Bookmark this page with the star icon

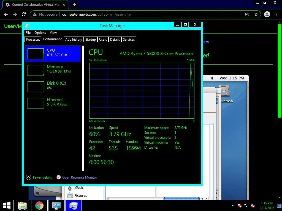[256, 14]
